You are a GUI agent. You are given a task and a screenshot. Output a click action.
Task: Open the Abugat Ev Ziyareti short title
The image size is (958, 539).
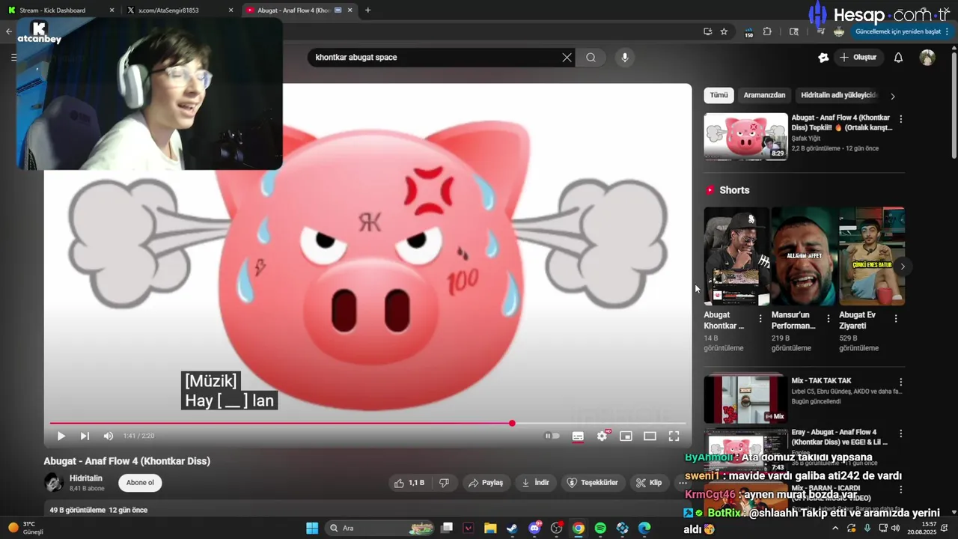tap(857, 320)
